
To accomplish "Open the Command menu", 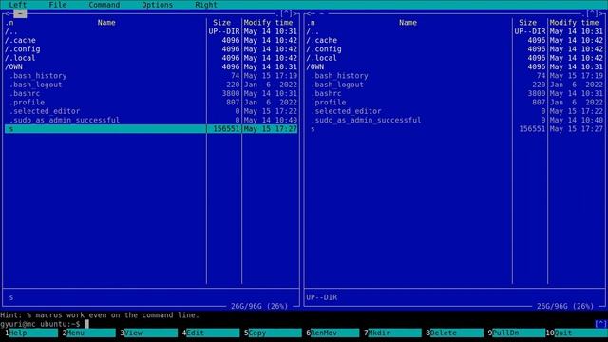I will click(104, 5).
